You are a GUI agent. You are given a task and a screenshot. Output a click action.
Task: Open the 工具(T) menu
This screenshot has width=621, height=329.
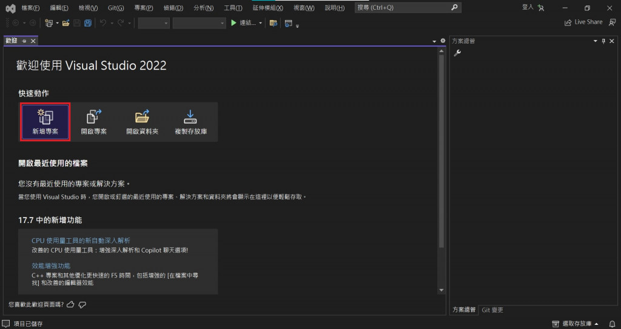(x=233, y=8)
